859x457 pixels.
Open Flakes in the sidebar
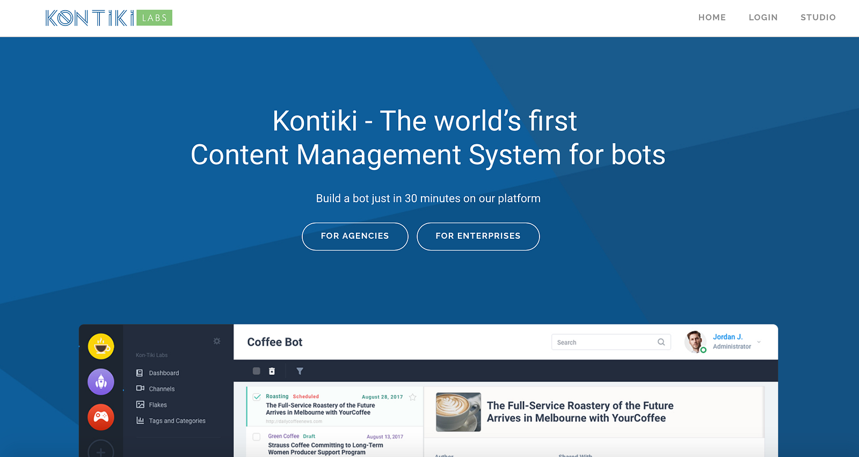tap(158, 405)
